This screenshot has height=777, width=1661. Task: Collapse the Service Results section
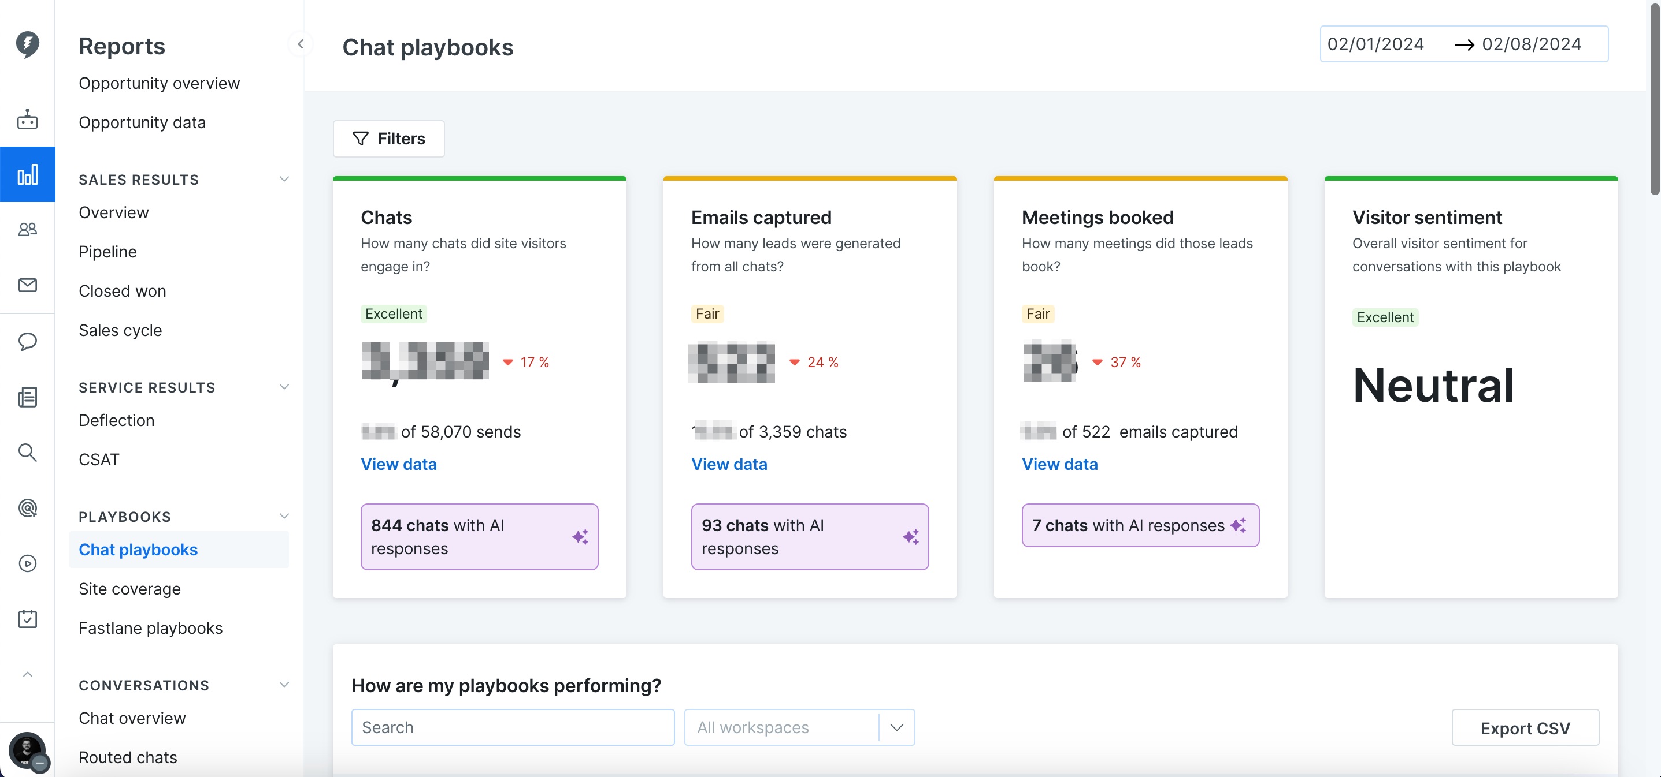click(284, 387)
